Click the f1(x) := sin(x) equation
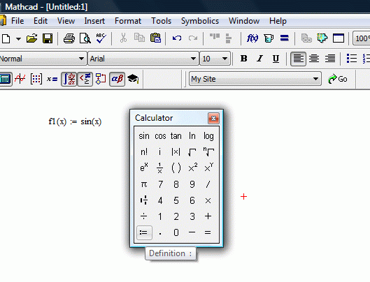 (x=75, y=121)
